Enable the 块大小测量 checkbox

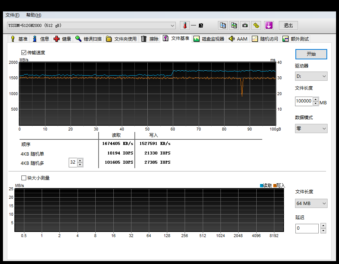coord(24,178)
